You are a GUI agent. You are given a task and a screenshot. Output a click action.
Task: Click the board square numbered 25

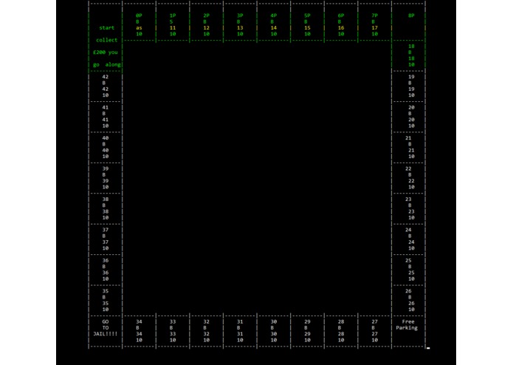[x=409, y=270]
